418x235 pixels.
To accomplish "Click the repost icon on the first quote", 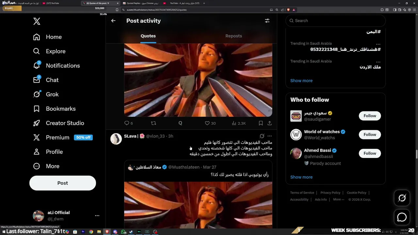I will point(153,123).
